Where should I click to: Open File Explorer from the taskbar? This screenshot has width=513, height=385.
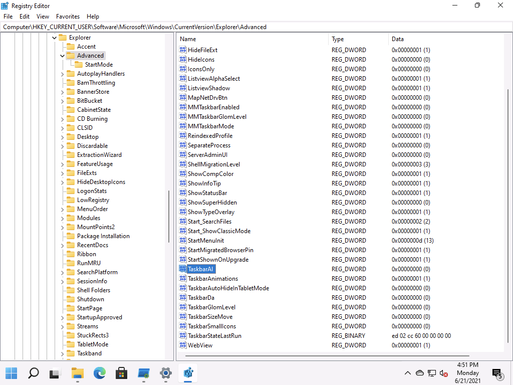tap(77, 373)
